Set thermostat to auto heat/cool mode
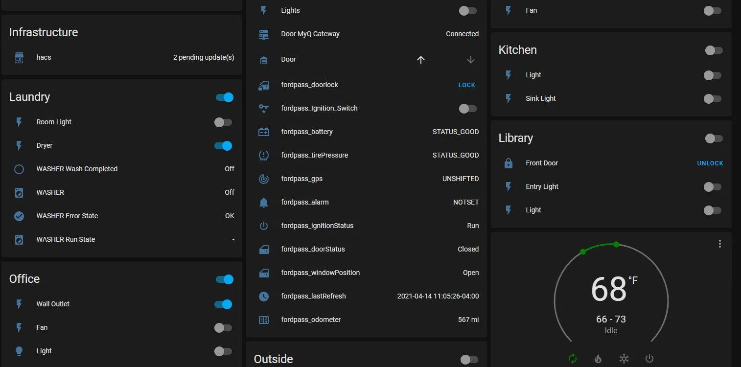741x367 pixels. [573, 359]
